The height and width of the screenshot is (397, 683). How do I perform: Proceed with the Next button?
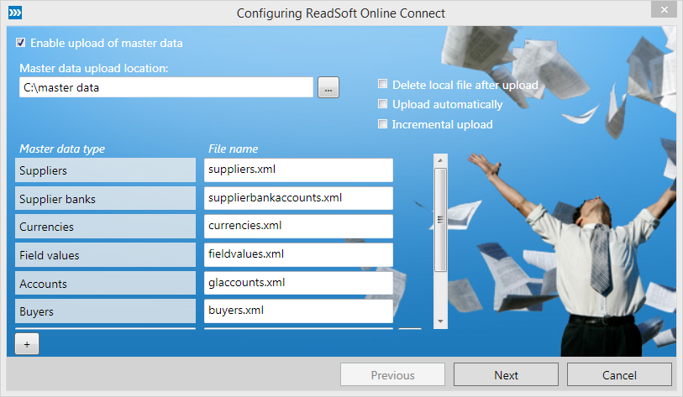(506, 375)
